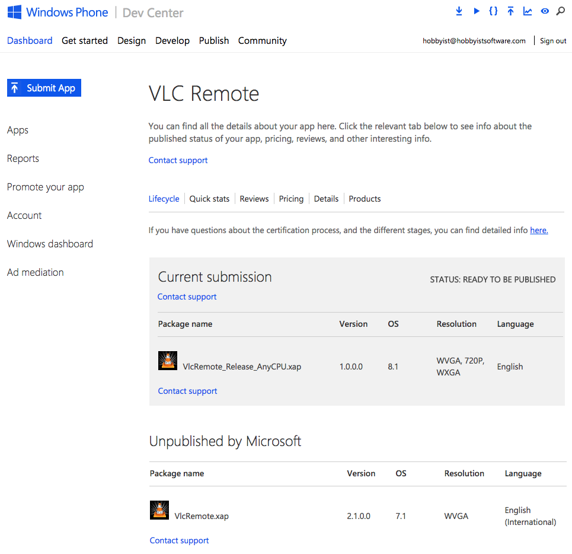Screen dimensions: 572x554
Task: Click the English (International) language cell
Action: [531, 516]
